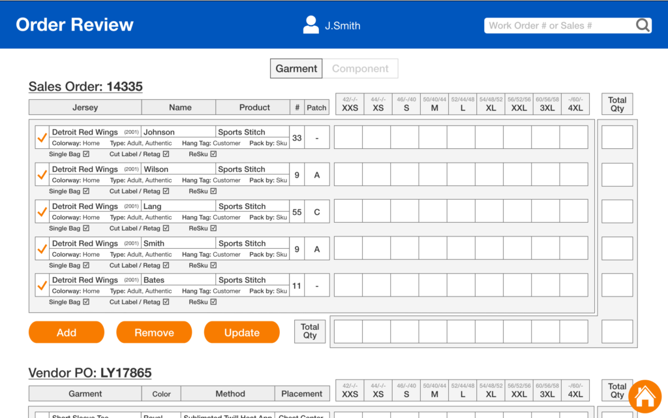Toggle ReSku checkbox in Smith row
The image size is (668, 418).
[x=213, y=266]
